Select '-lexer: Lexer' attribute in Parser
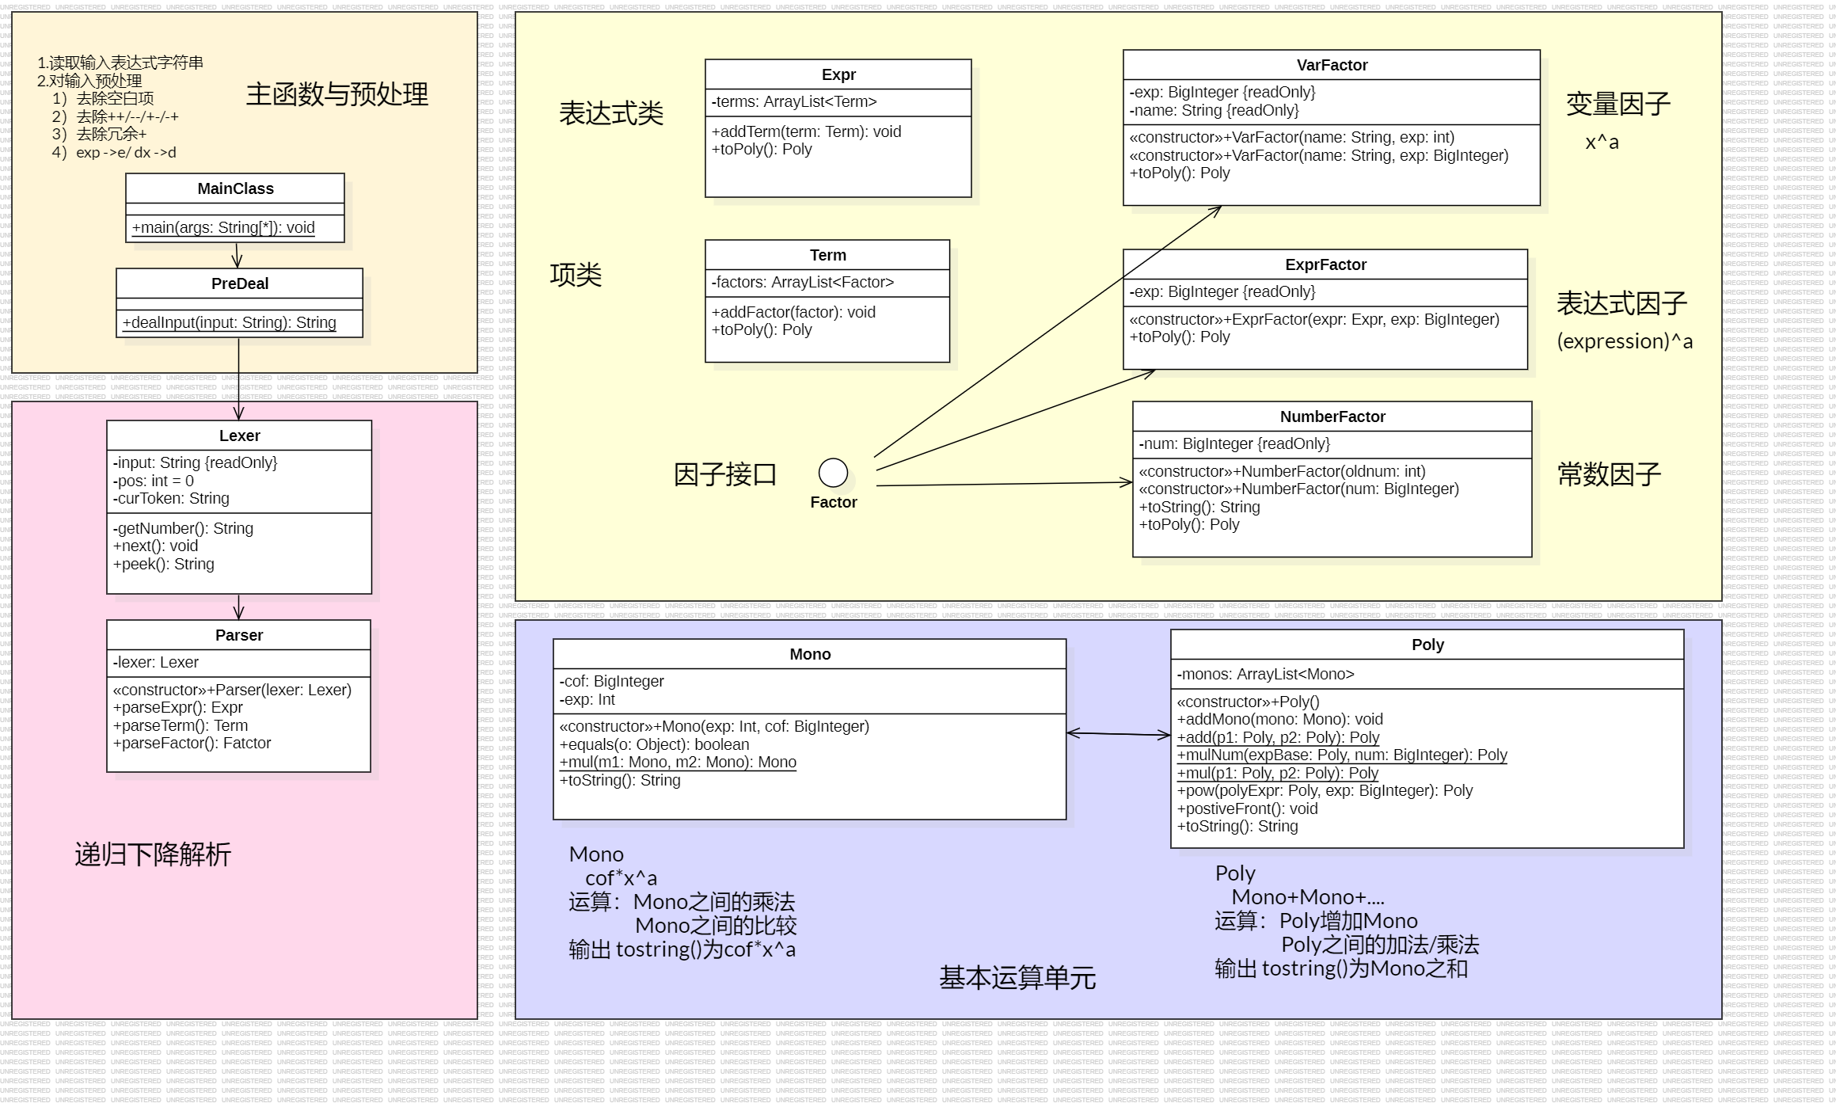 156,662
